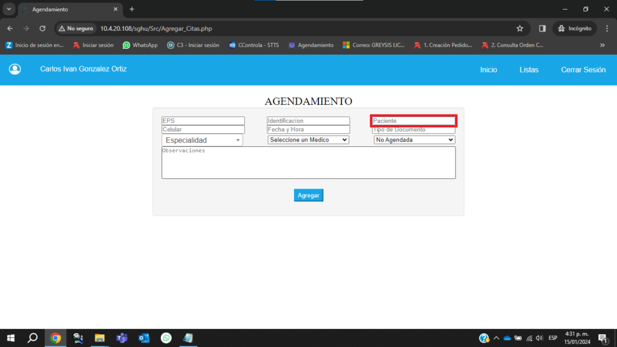Image resolution: width=617 pixels, height=347 pixels.
Task: Bookmark this page with the star icon
Action: [519, 28]
